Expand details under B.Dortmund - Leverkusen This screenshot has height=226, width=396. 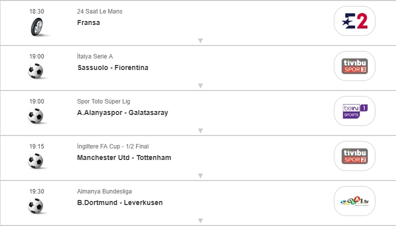pyautogui.click(x=200, y=220)
